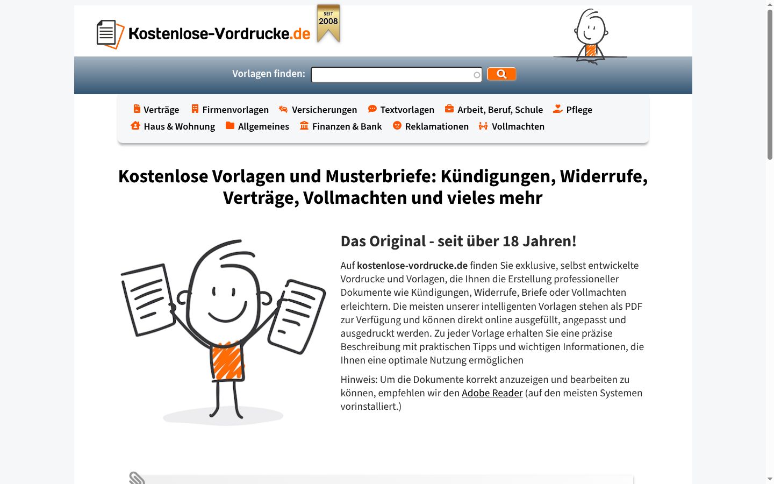
Task: Go to the Versicherungen section
Action: [324, 110]
